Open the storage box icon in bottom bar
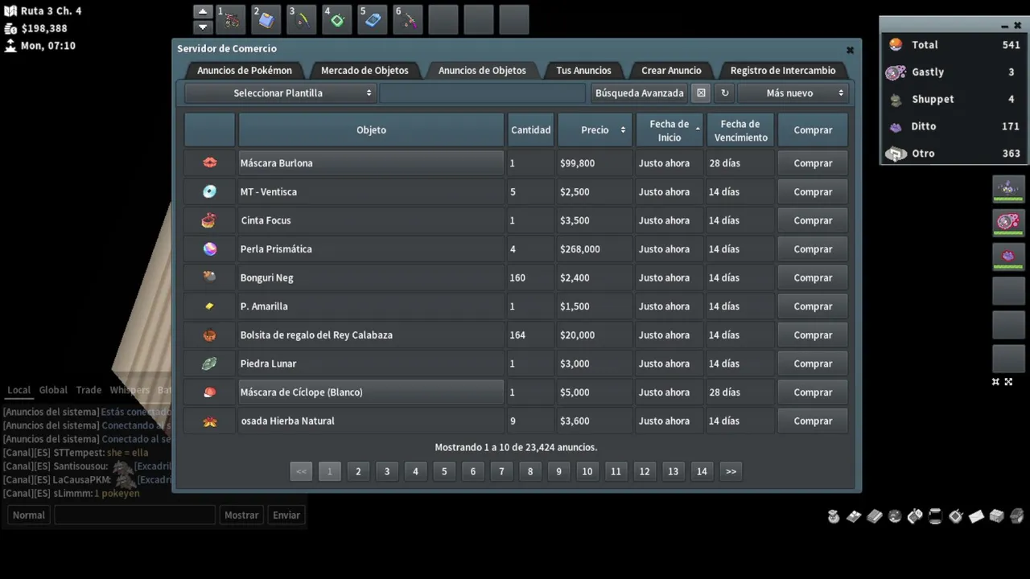 click(996, 516)
